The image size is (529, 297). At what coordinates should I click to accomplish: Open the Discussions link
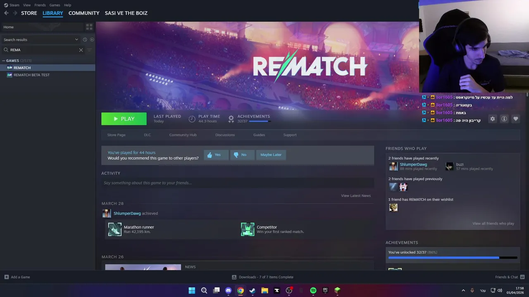[x=225, y=135]
